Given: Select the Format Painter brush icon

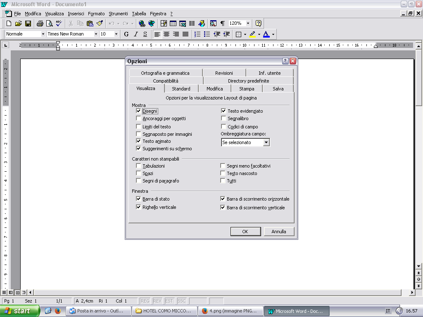Looking at the screenshot, I should click(100, 24).
